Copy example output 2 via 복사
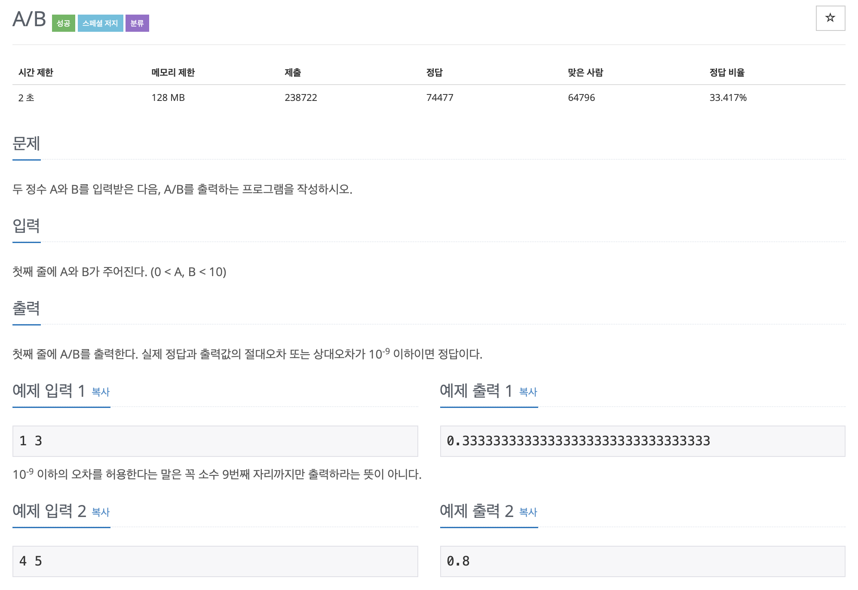Image resolution: width=858 pixels, height=590 pixels. pos(528,512)
